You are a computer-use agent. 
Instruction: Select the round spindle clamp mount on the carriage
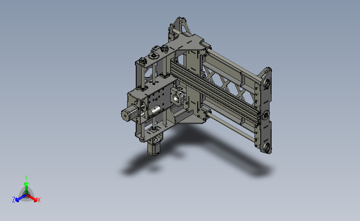click(x=177, y=97)
